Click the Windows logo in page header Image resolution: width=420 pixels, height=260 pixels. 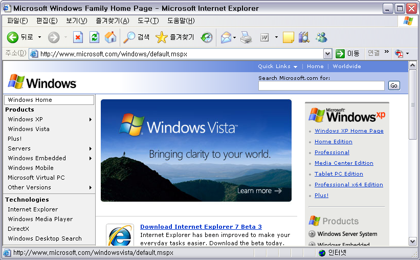42,82
